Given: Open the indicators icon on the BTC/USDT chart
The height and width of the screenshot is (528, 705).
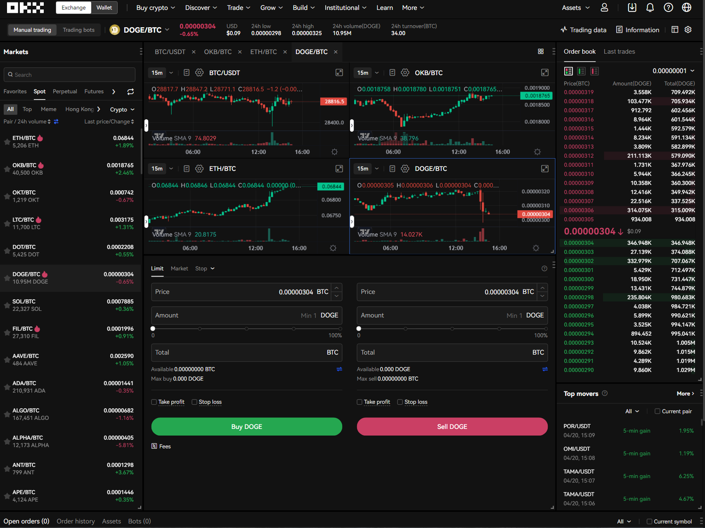Looking at the screenshot, I should tap(186, 72).
